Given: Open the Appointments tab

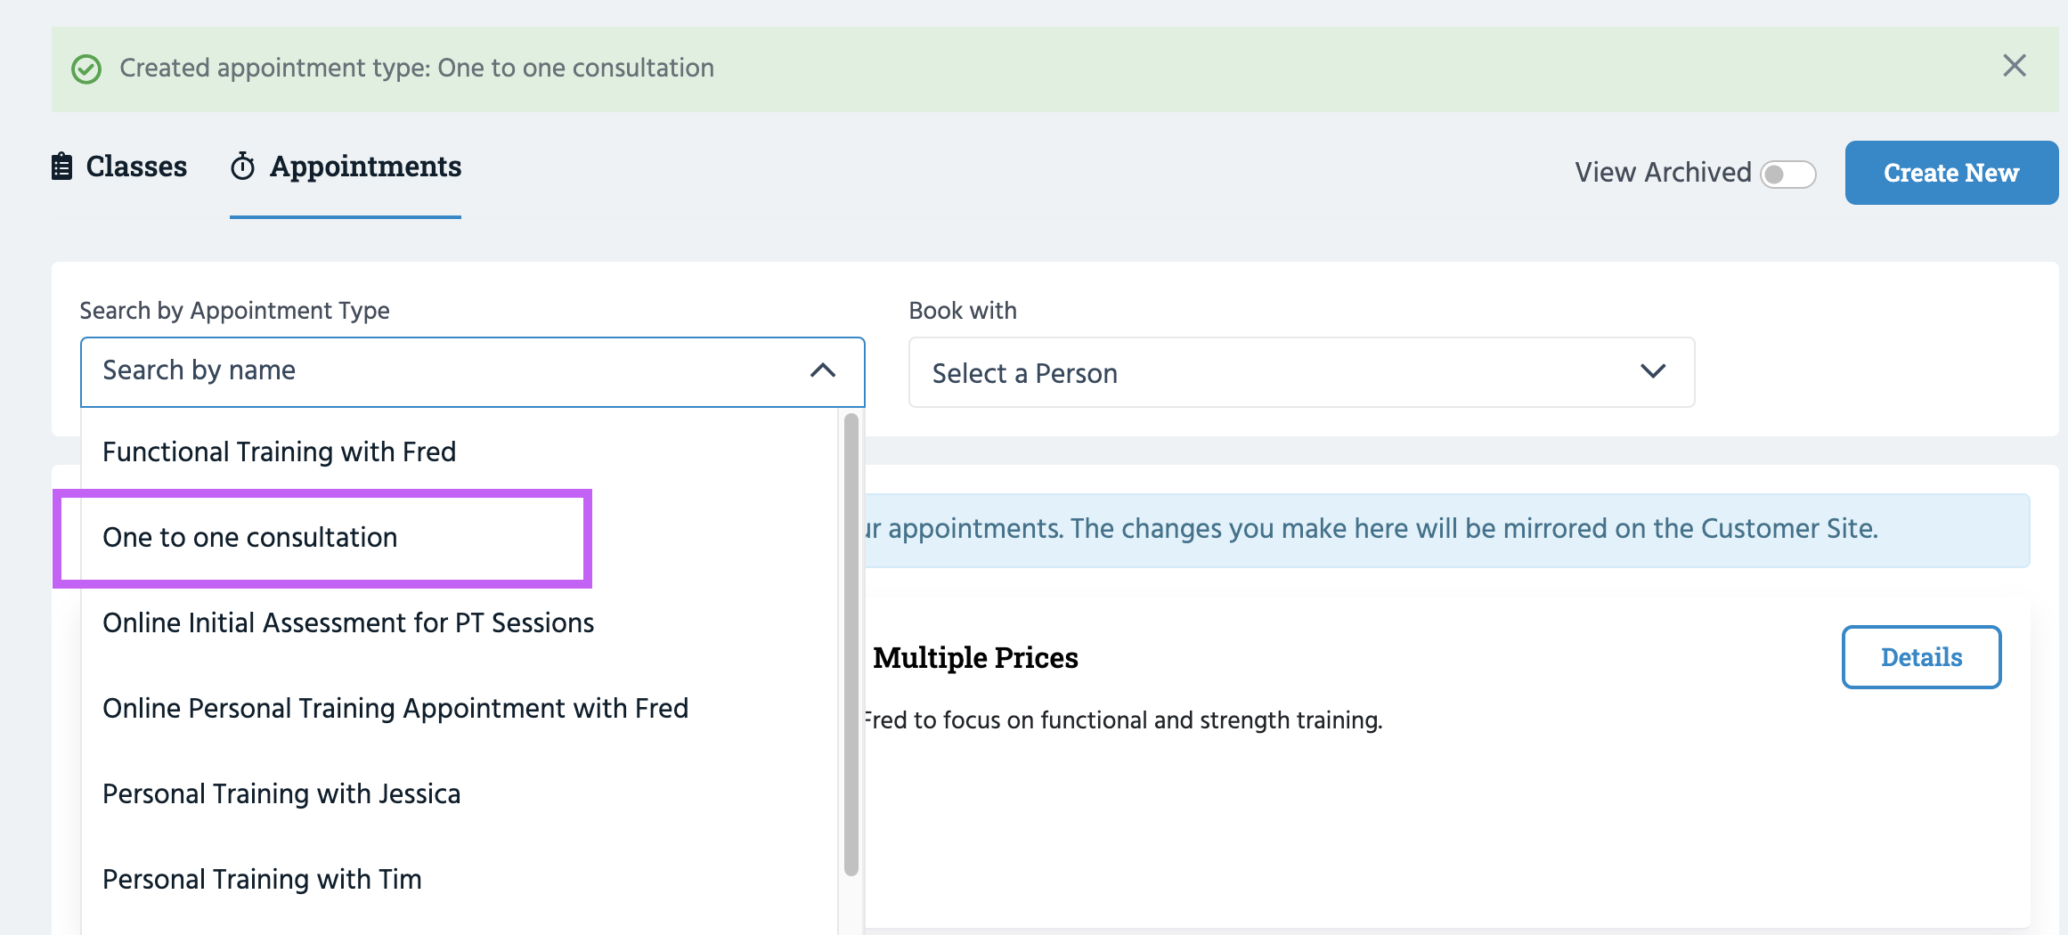Looking at the screenshot, I should click(365, 167).
